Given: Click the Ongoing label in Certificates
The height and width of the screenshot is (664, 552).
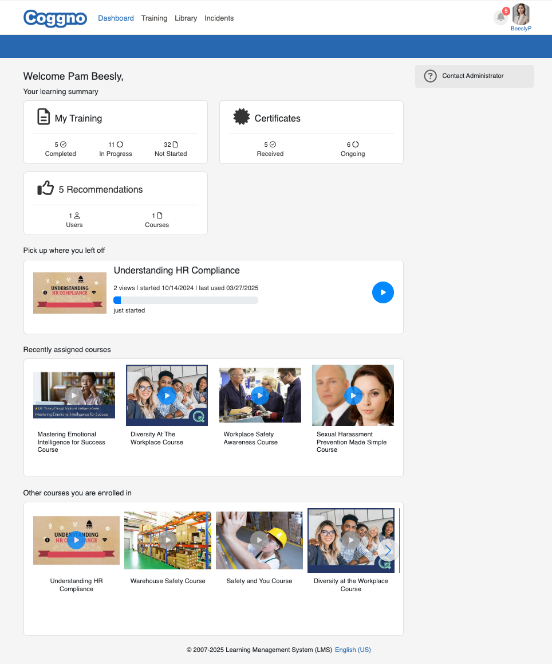Looking at the screenshot, I should click(x=353, y=154).
